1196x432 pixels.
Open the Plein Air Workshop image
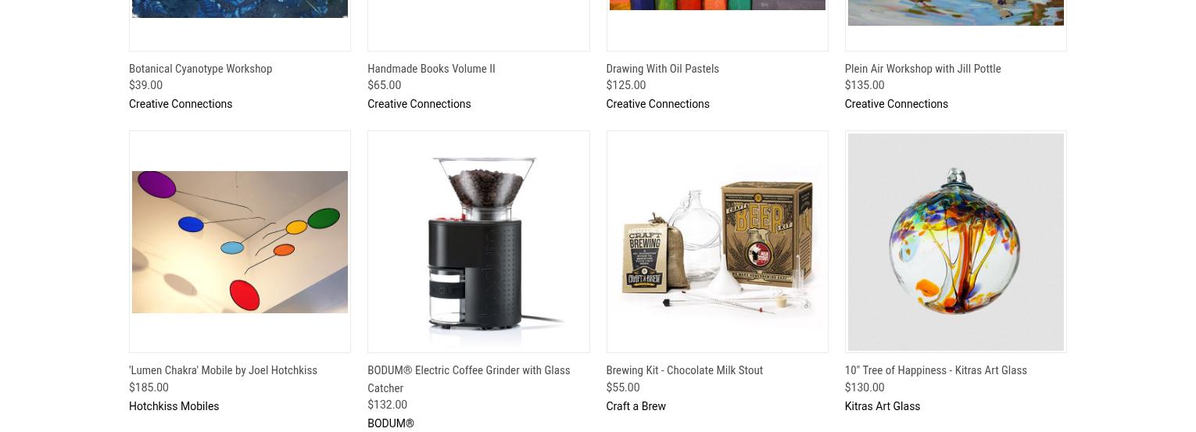[955, 12]
